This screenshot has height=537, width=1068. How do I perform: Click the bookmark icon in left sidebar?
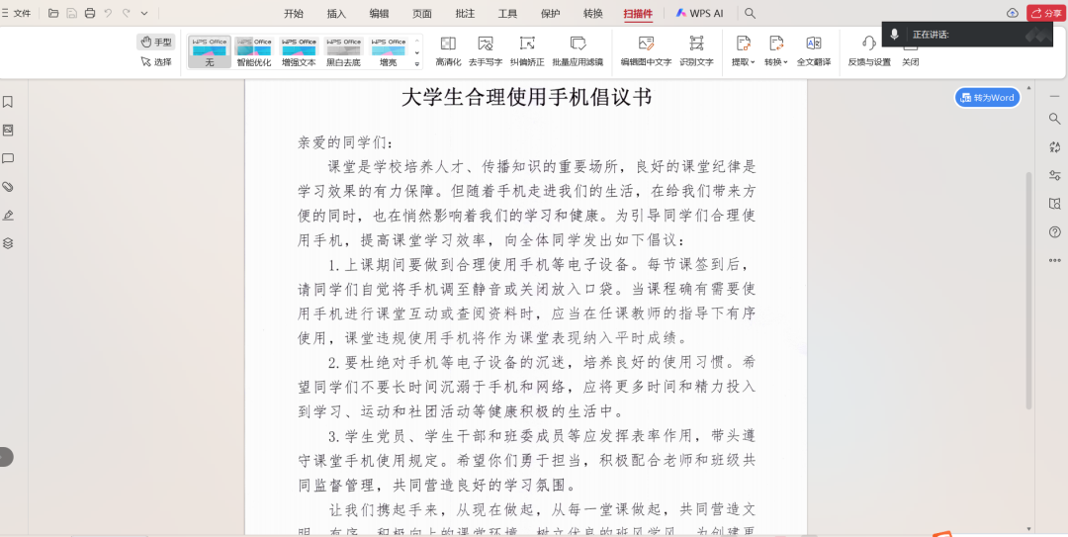tap(8, 102)
